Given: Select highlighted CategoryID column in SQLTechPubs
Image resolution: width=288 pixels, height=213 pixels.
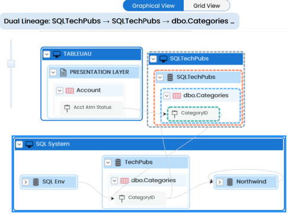Looking at the screenshot, I should tap(194, 114).
